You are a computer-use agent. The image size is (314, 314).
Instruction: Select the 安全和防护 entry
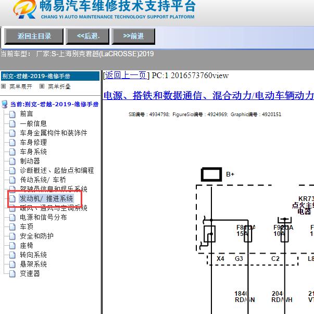tap(36, 236)
